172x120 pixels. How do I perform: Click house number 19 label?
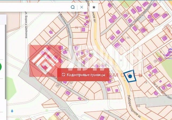(x=146, y=82)
